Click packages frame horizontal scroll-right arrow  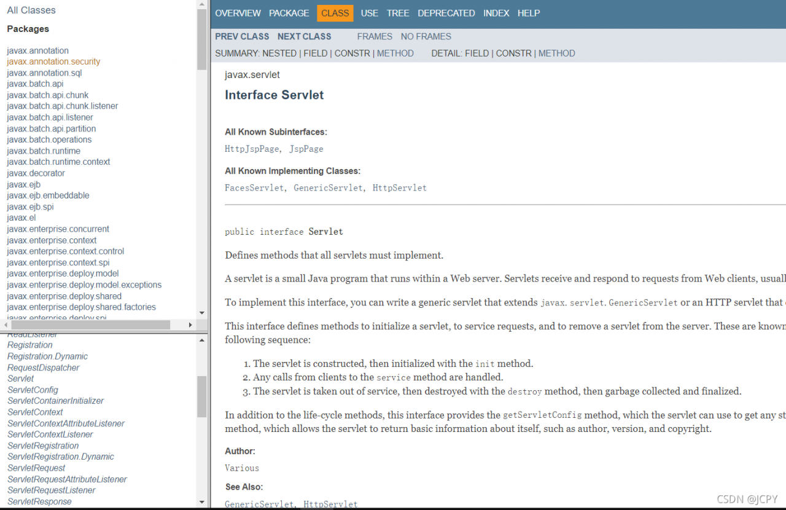pyautogui.click(x=190, y=324)
